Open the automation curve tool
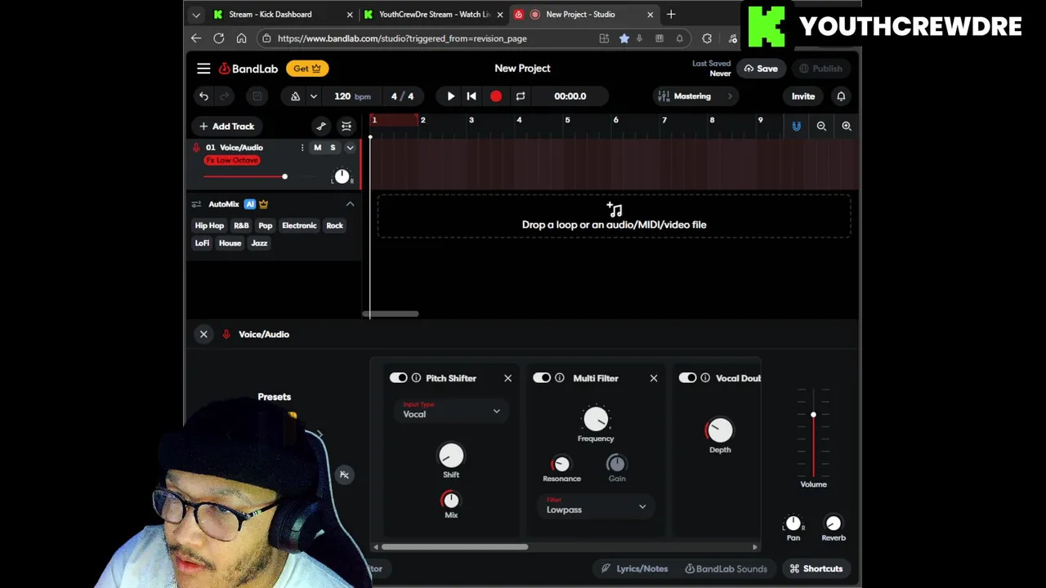The height and width of the screenshot is (588, 1046). click(321, 126)
